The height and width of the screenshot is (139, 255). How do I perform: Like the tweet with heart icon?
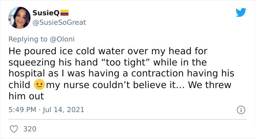click(x=14, y=129)
